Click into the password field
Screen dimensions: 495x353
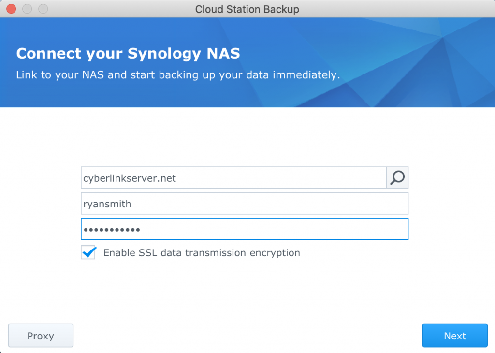(245, 229)
